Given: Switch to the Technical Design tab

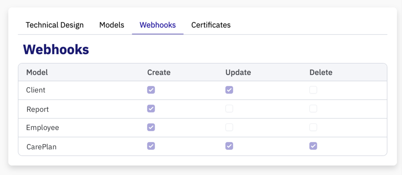Looking at the screenshot, I should point(55,25).
